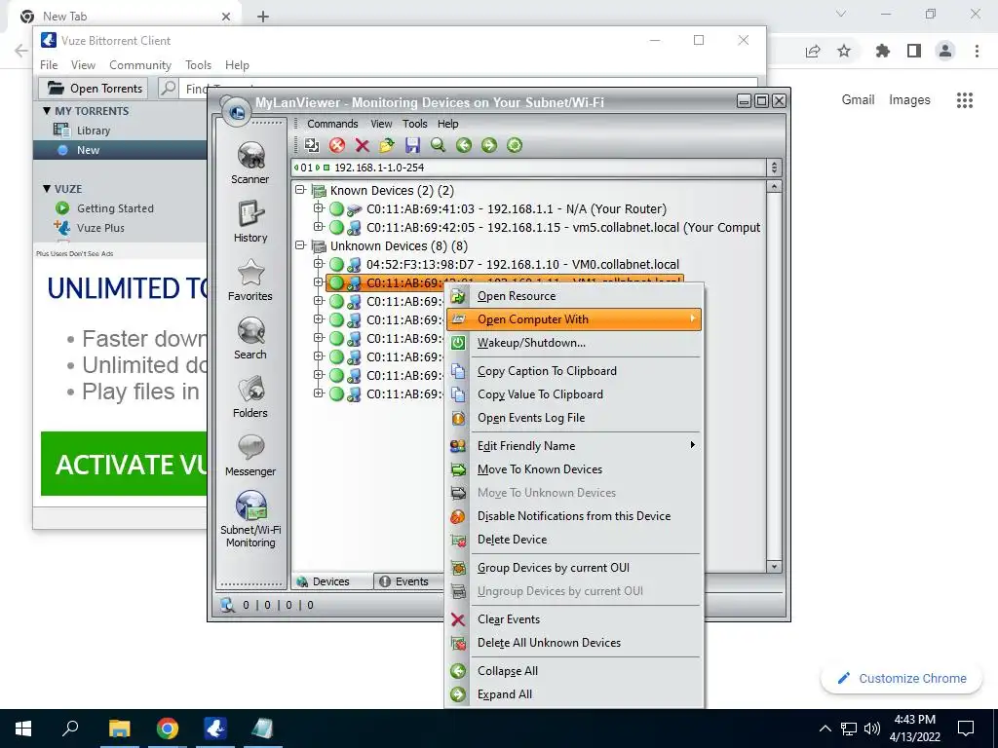Open the Commands menu in MyLanViewer
The image size is (998, 748).
[x=332, y=124]
